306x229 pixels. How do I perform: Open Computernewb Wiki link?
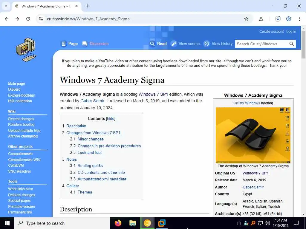pos(24,160)
